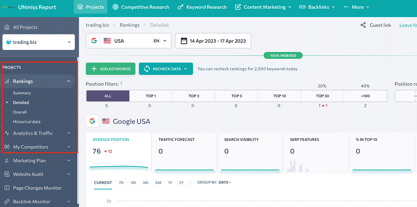
Task: Select the 1M time range
Action: tap(133, 183)
